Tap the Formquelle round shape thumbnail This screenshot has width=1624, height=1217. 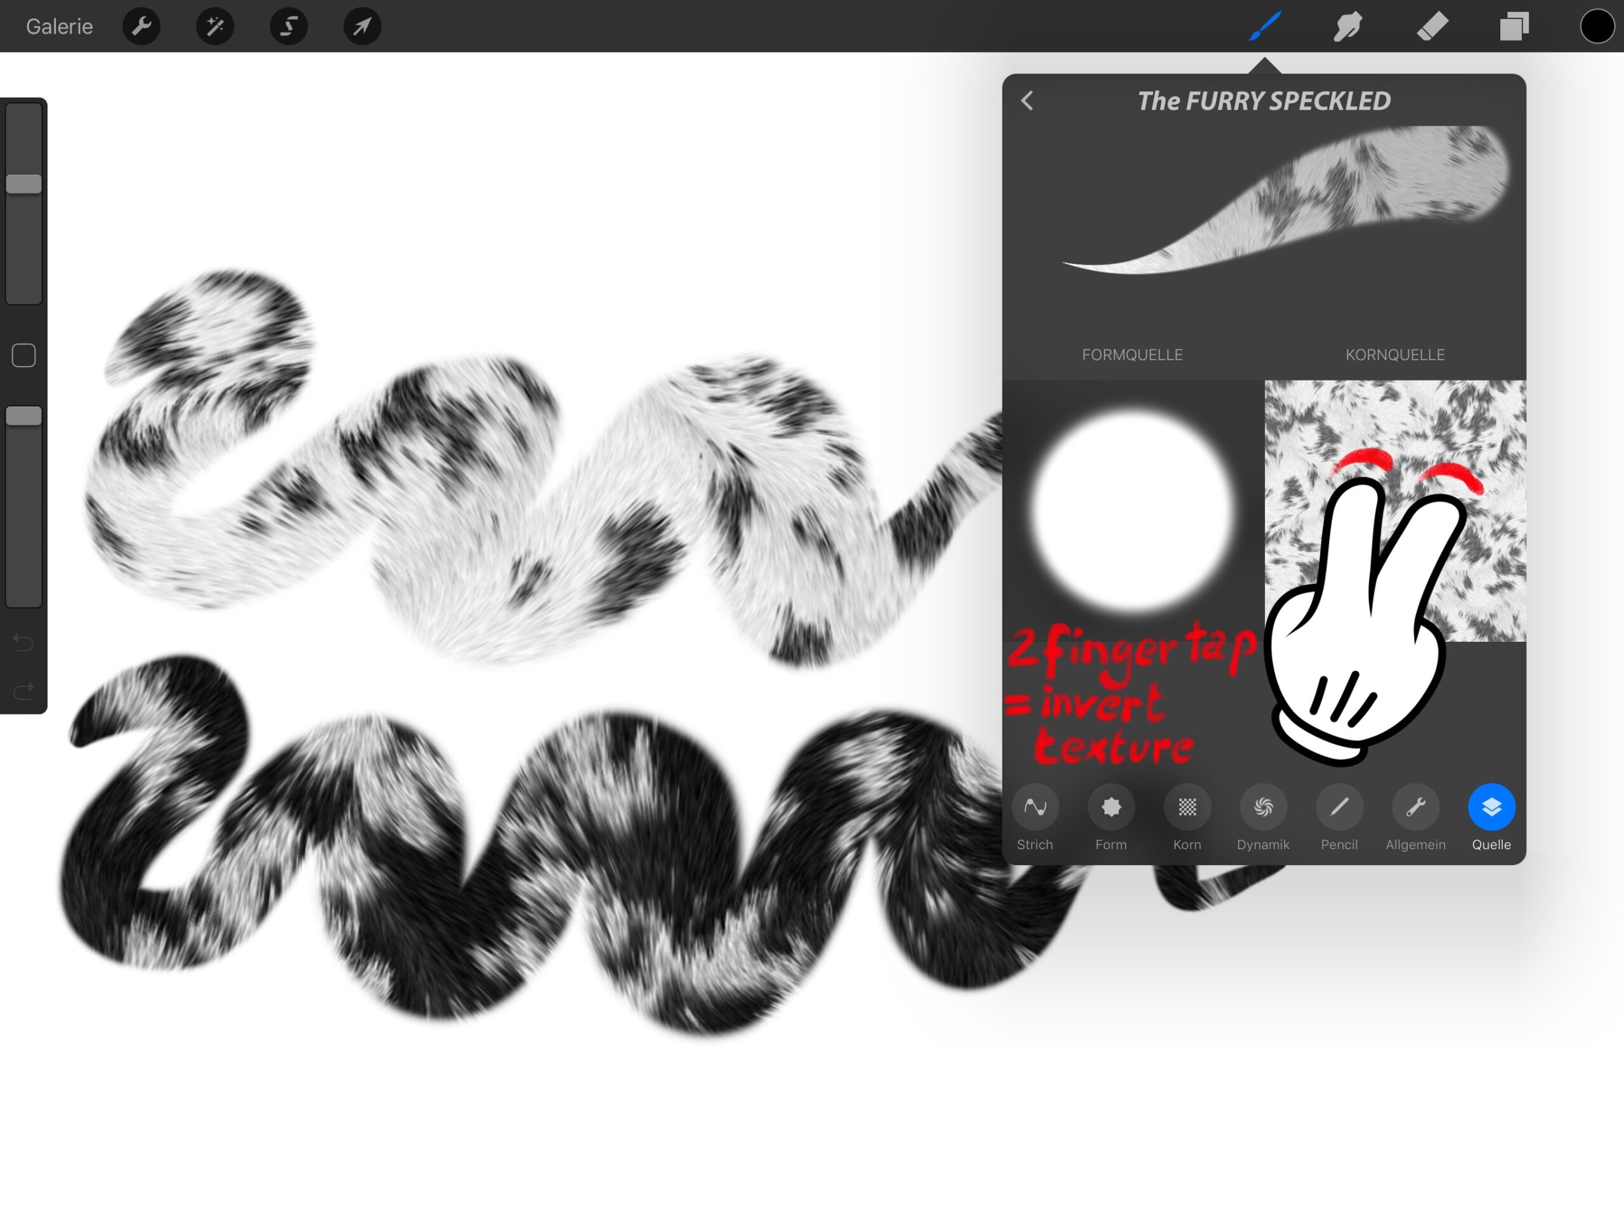1132,511
